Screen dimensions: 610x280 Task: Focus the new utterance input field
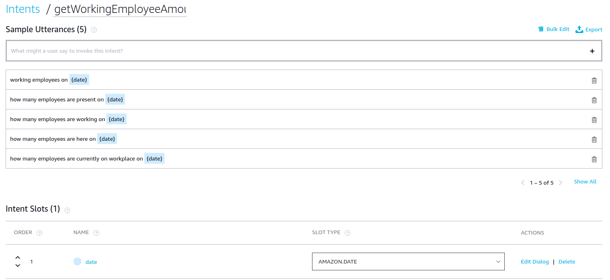(x=282, y=51)
